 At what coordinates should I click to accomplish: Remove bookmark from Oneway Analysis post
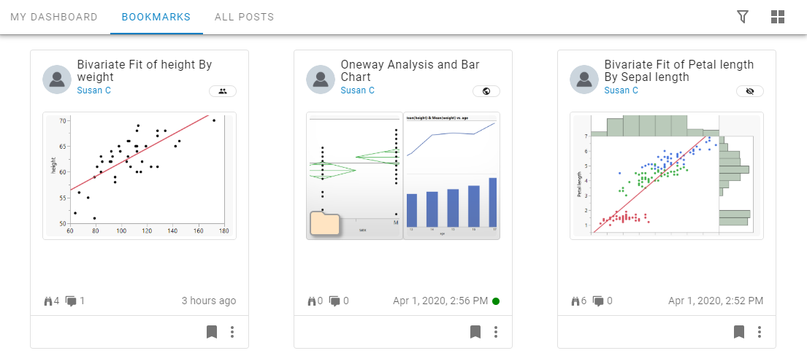(x=475, y=332)
